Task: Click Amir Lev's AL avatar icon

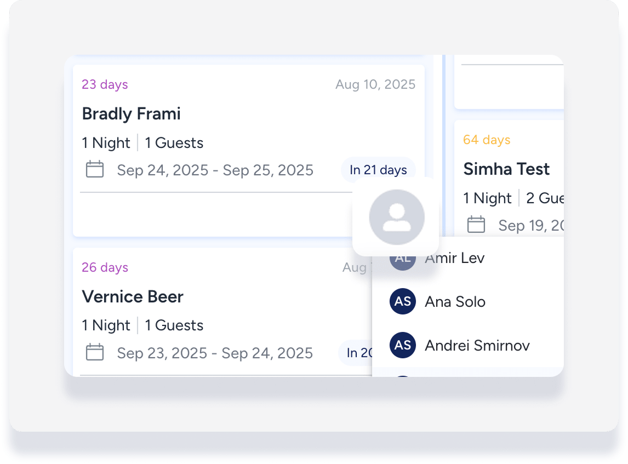Action: click(x=403, y=260)
